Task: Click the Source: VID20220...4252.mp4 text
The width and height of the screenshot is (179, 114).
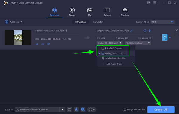Action: coord(50,31)
